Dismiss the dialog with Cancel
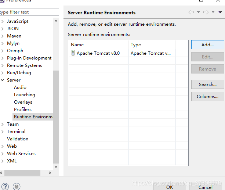 click(205, 187)
